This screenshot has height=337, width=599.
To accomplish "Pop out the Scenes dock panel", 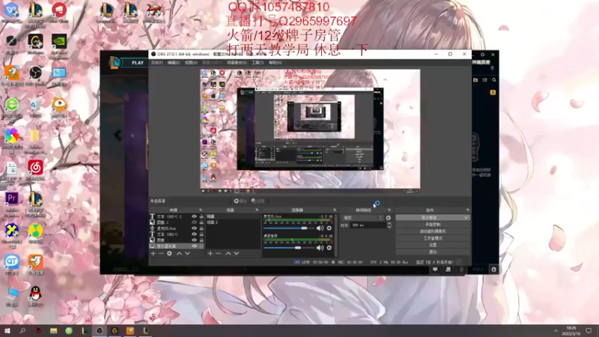I will [257, 210].
